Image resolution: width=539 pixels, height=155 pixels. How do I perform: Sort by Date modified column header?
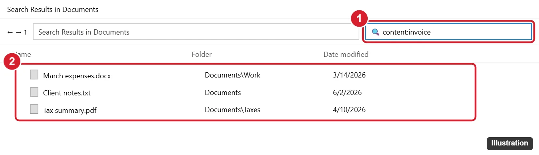346,54
